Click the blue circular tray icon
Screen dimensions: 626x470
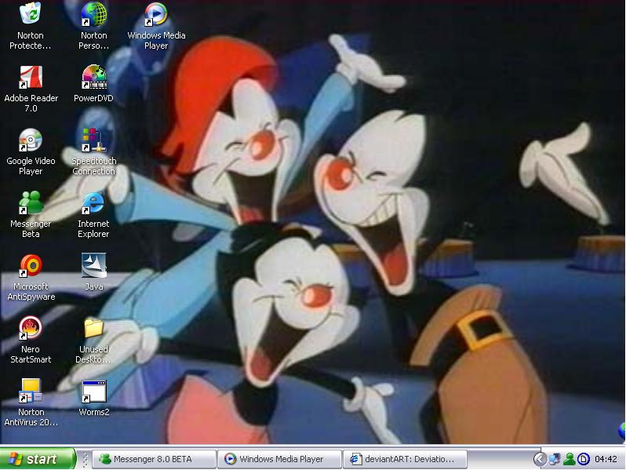[x=584, y=459]
